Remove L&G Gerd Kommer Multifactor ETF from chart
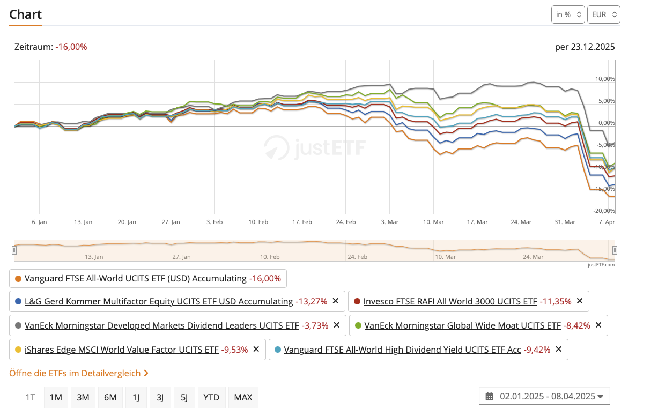The height and width of the screenshot is (416, 658). (336, 301)
